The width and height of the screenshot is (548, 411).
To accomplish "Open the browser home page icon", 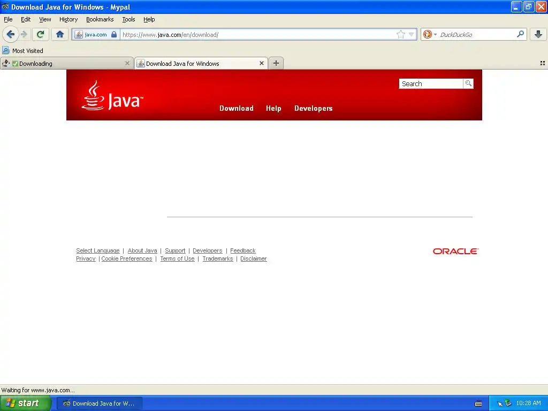I will tap(60, 34).
